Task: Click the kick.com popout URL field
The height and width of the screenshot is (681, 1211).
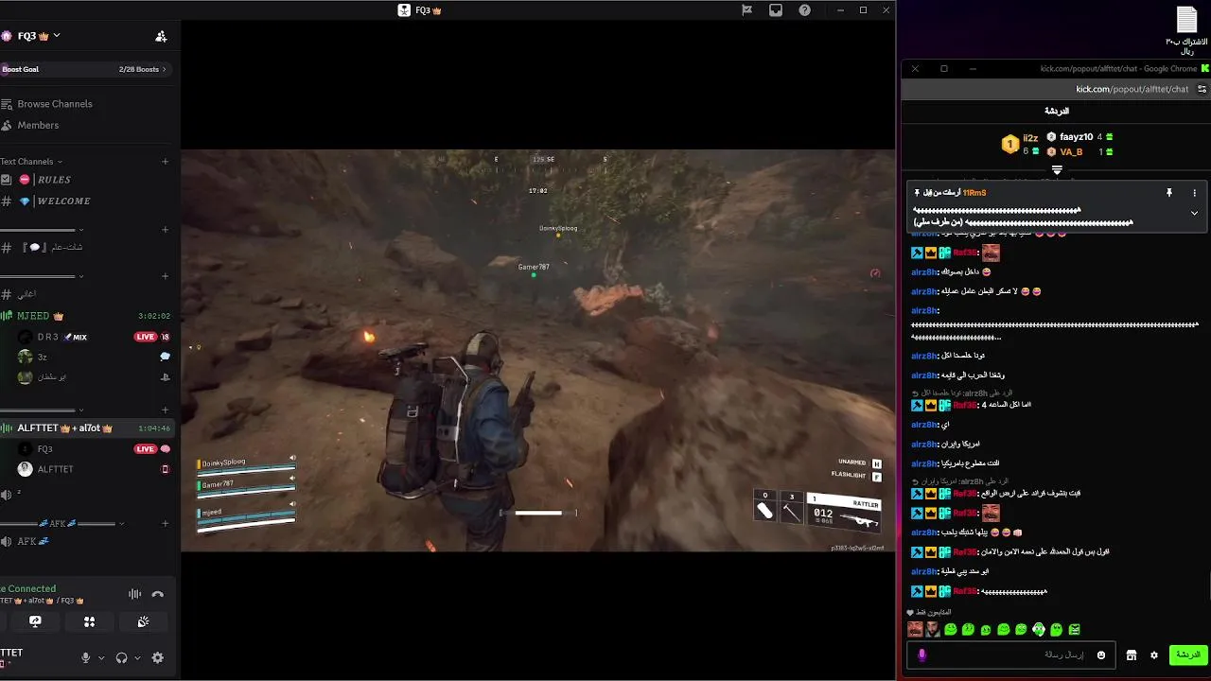Action: click(1132, 89)
